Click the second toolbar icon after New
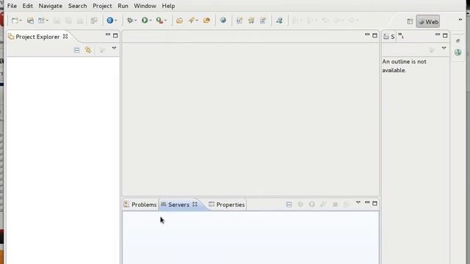 pos(30,21)
